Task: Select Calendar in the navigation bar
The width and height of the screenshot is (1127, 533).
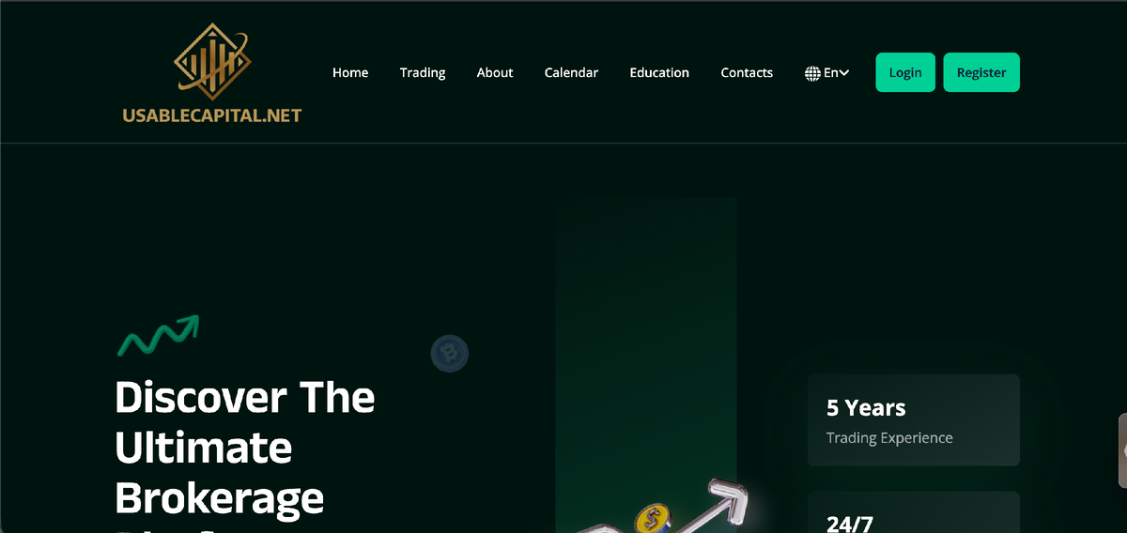Action: pos(571,73)
